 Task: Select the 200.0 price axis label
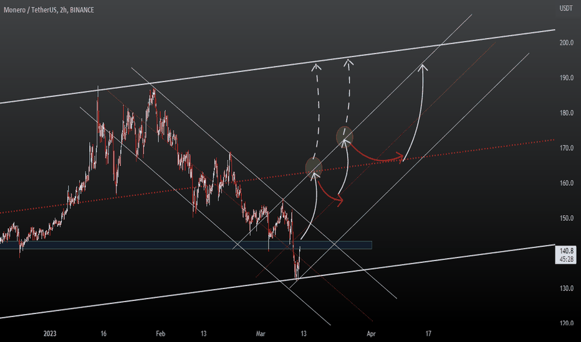[567, 42]
